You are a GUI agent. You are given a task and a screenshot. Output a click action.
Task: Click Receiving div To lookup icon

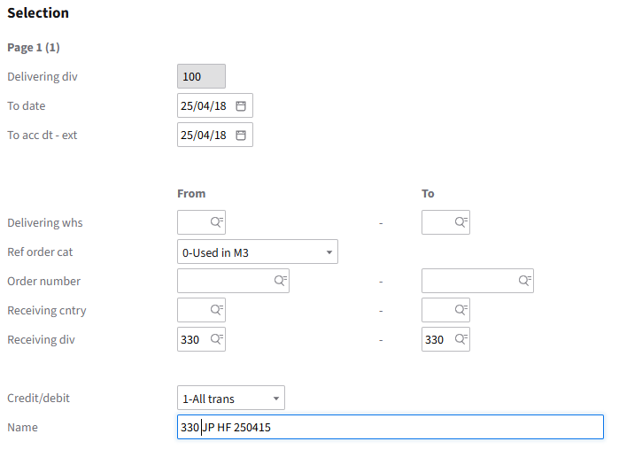pos(460,339)
